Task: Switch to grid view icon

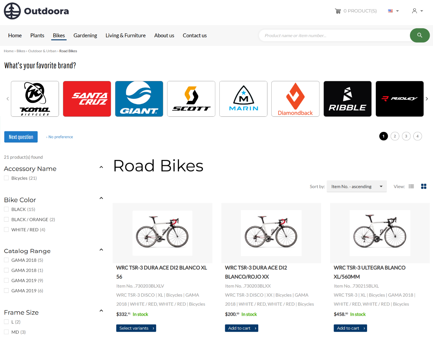Action: (424, 186)
